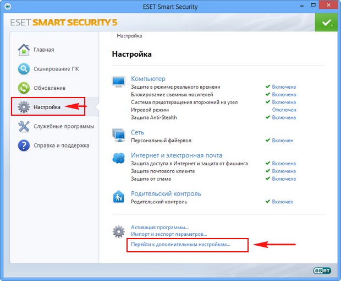Toggle Включена for Защита почтового клиента
Screen dimensions: 341x281
(284, 171)
